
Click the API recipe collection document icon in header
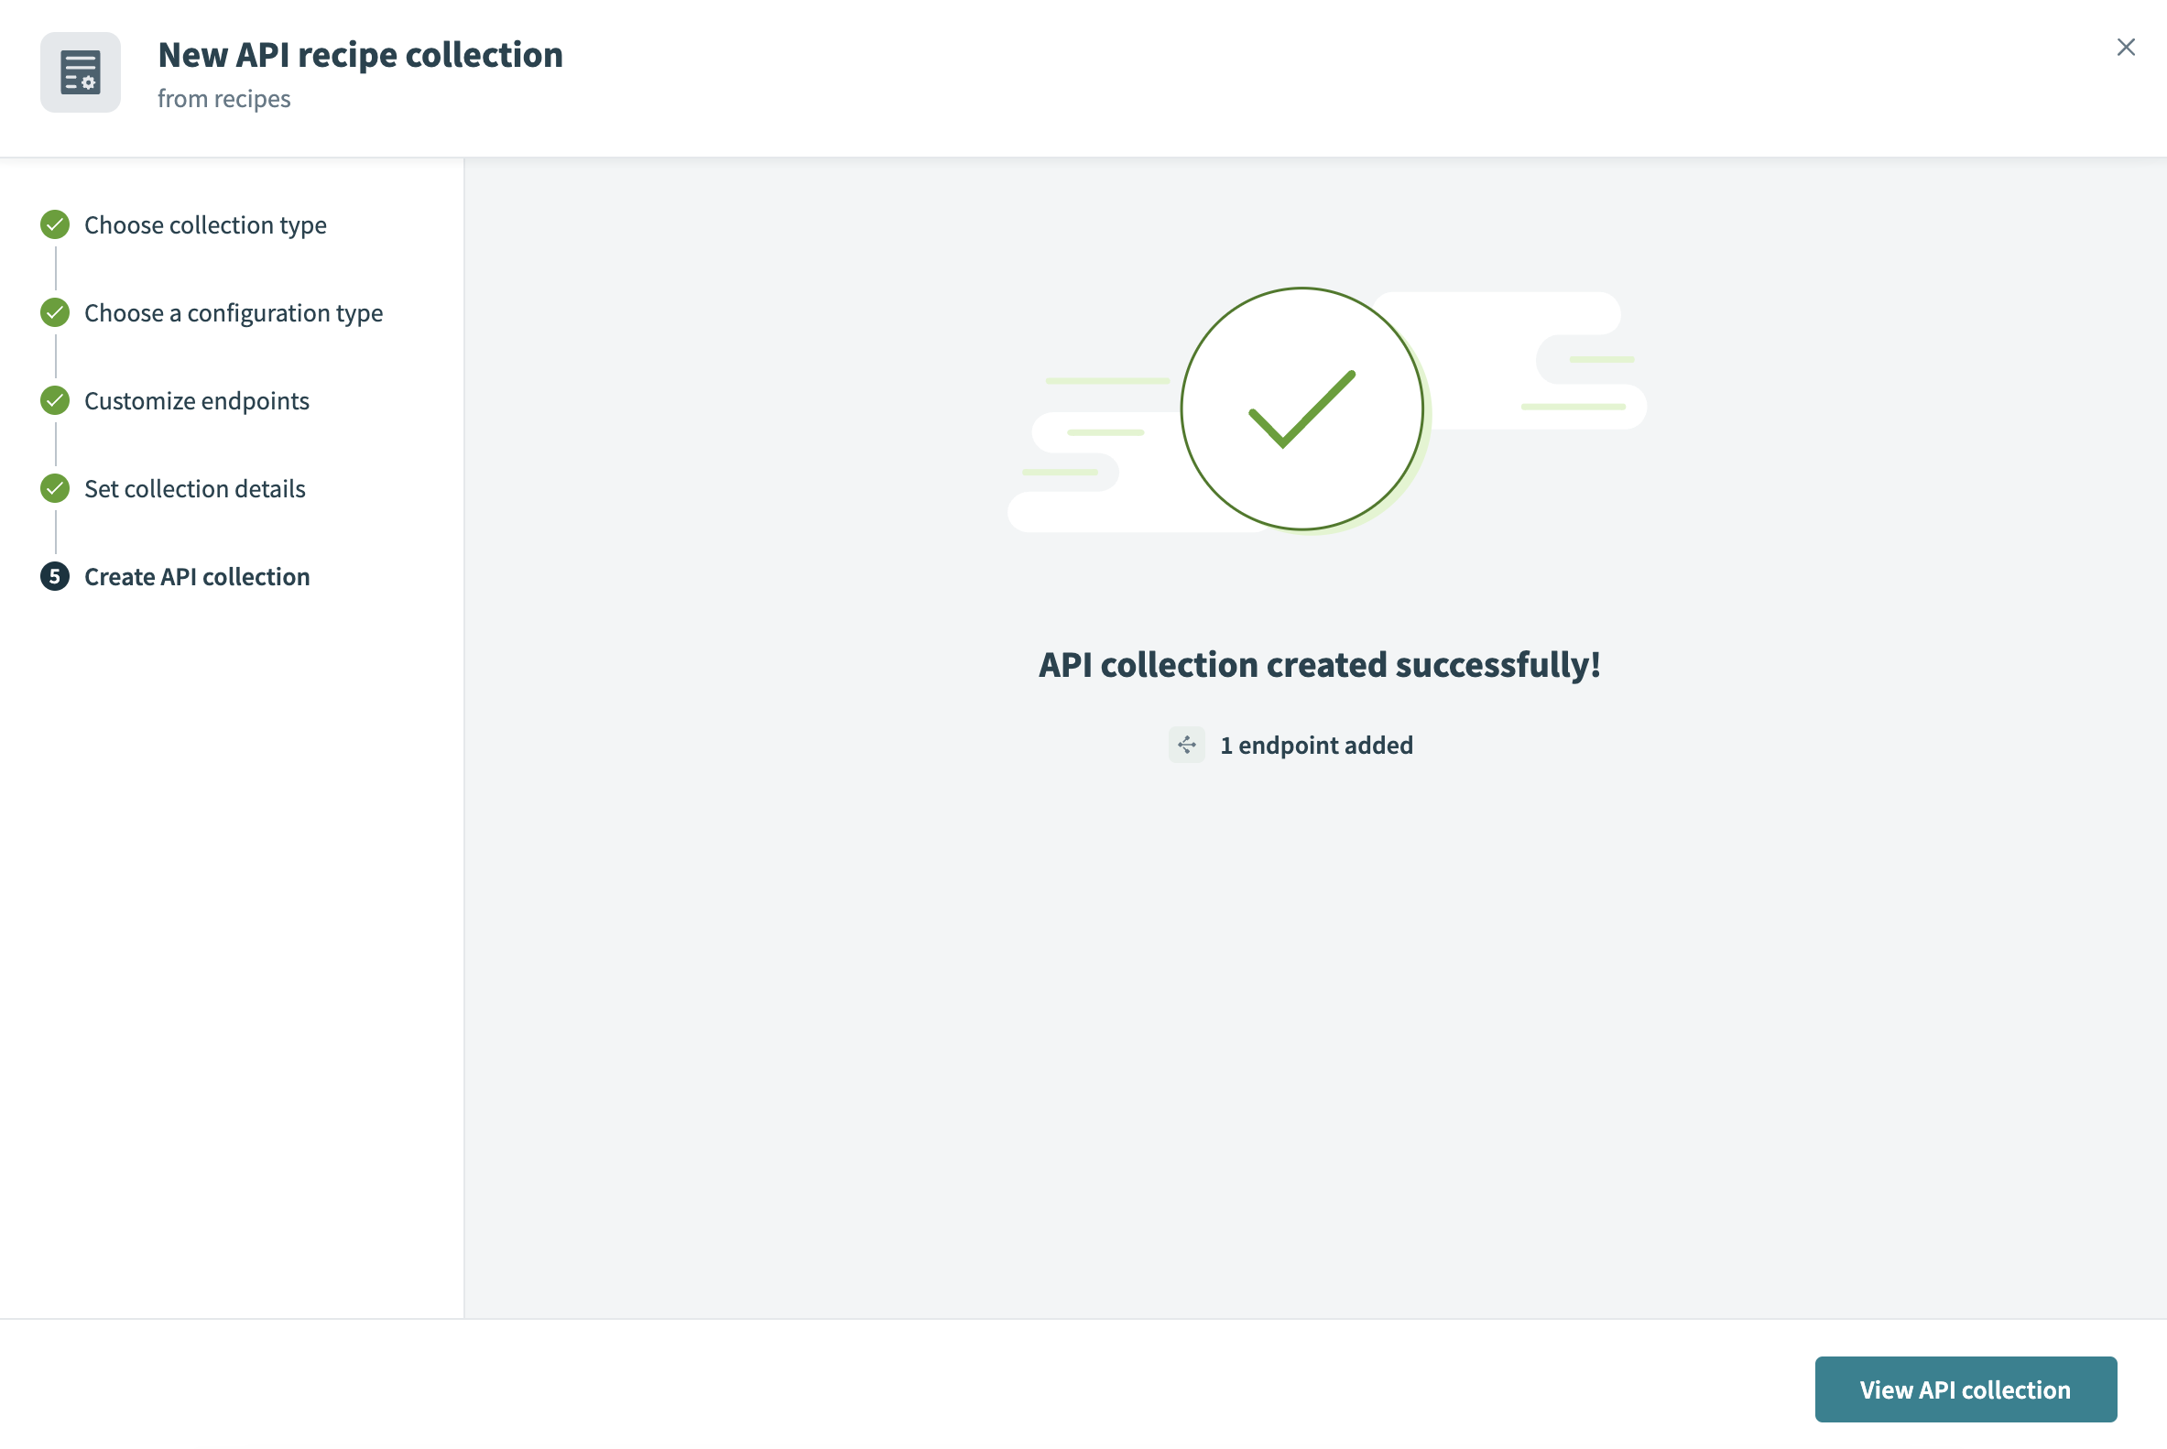(81, 72)
